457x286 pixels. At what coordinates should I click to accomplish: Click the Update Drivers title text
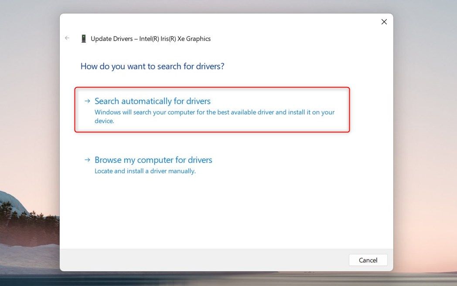(x=150, y=38)
